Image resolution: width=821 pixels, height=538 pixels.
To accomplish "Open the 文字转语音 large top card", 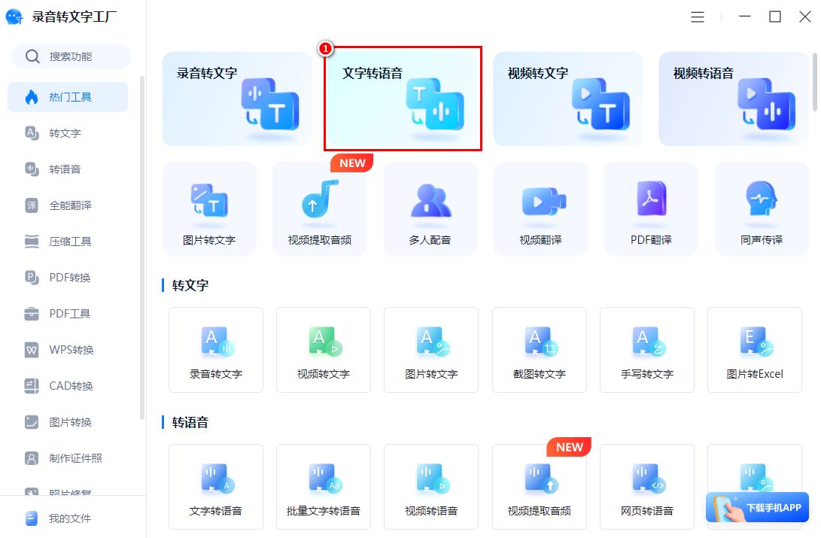I will point(403,99).
